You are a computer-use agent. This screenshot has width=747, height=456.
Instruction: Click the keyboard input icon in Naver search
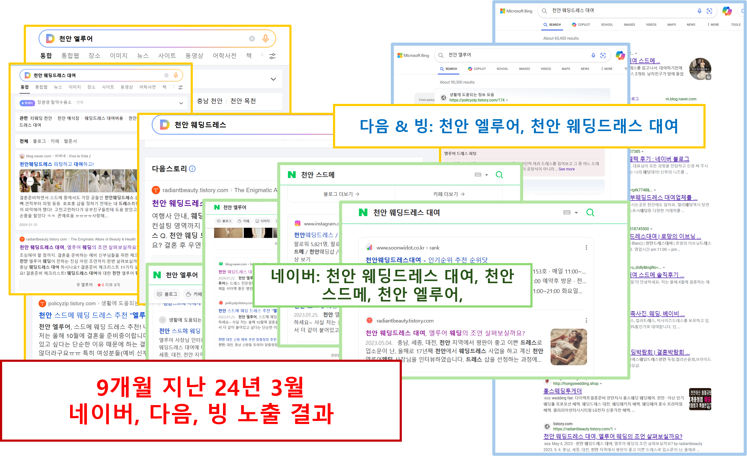pos(567,212)
